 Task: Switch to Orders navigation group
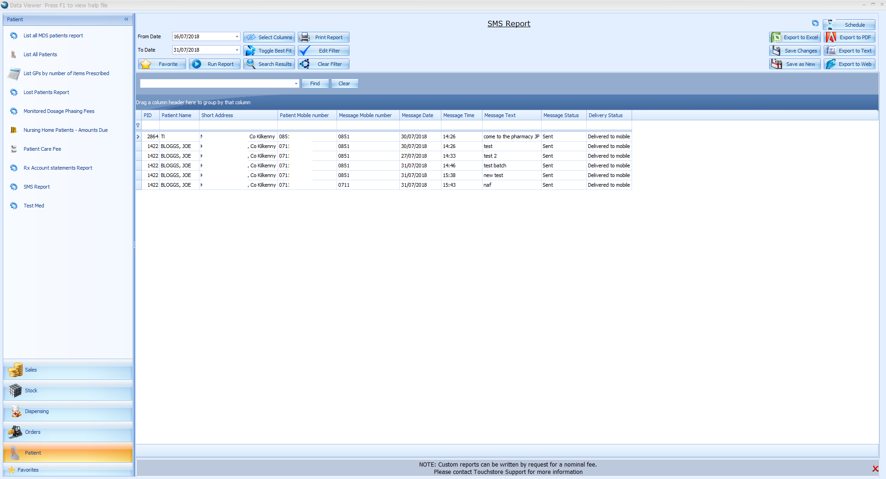pos(68,432)
